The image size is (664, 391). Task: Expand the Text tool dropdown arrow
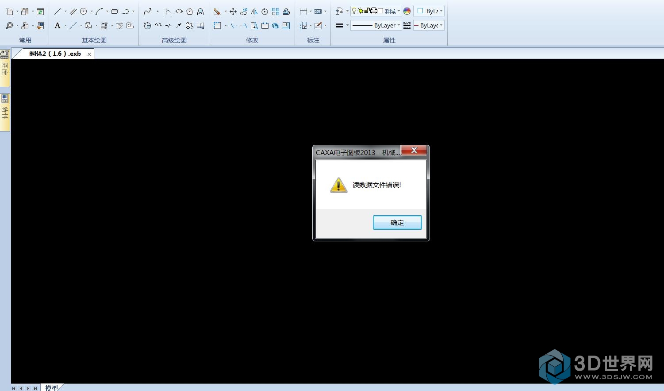[65, 26]
